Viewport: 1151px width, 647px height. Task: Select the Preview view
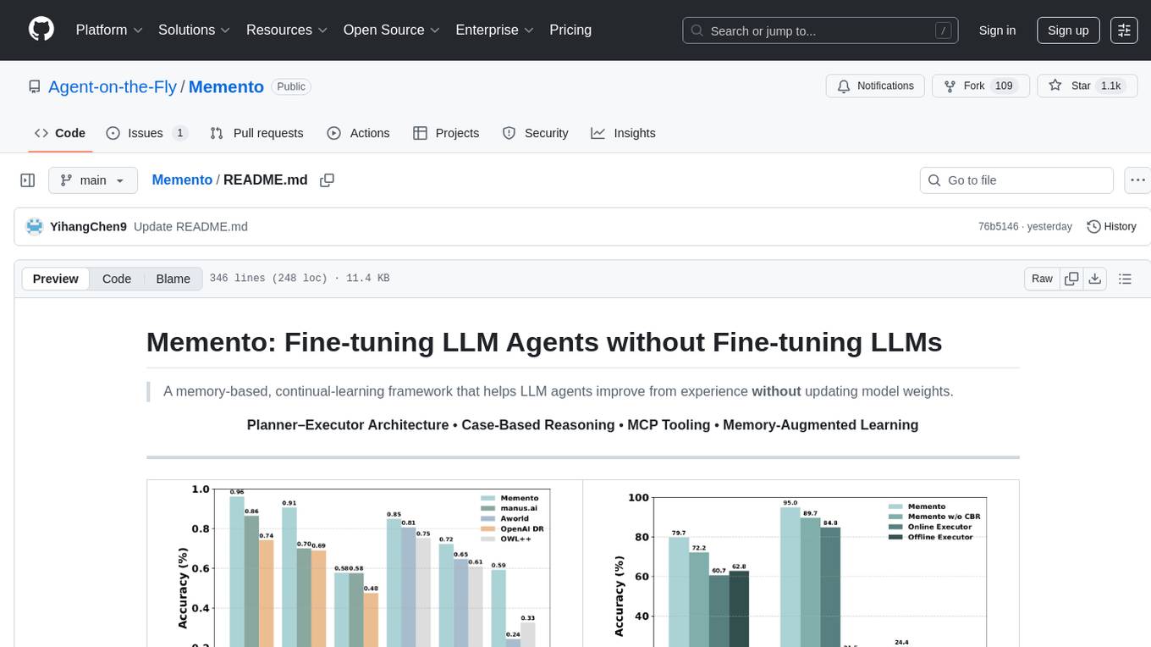(x=56, y=279)
